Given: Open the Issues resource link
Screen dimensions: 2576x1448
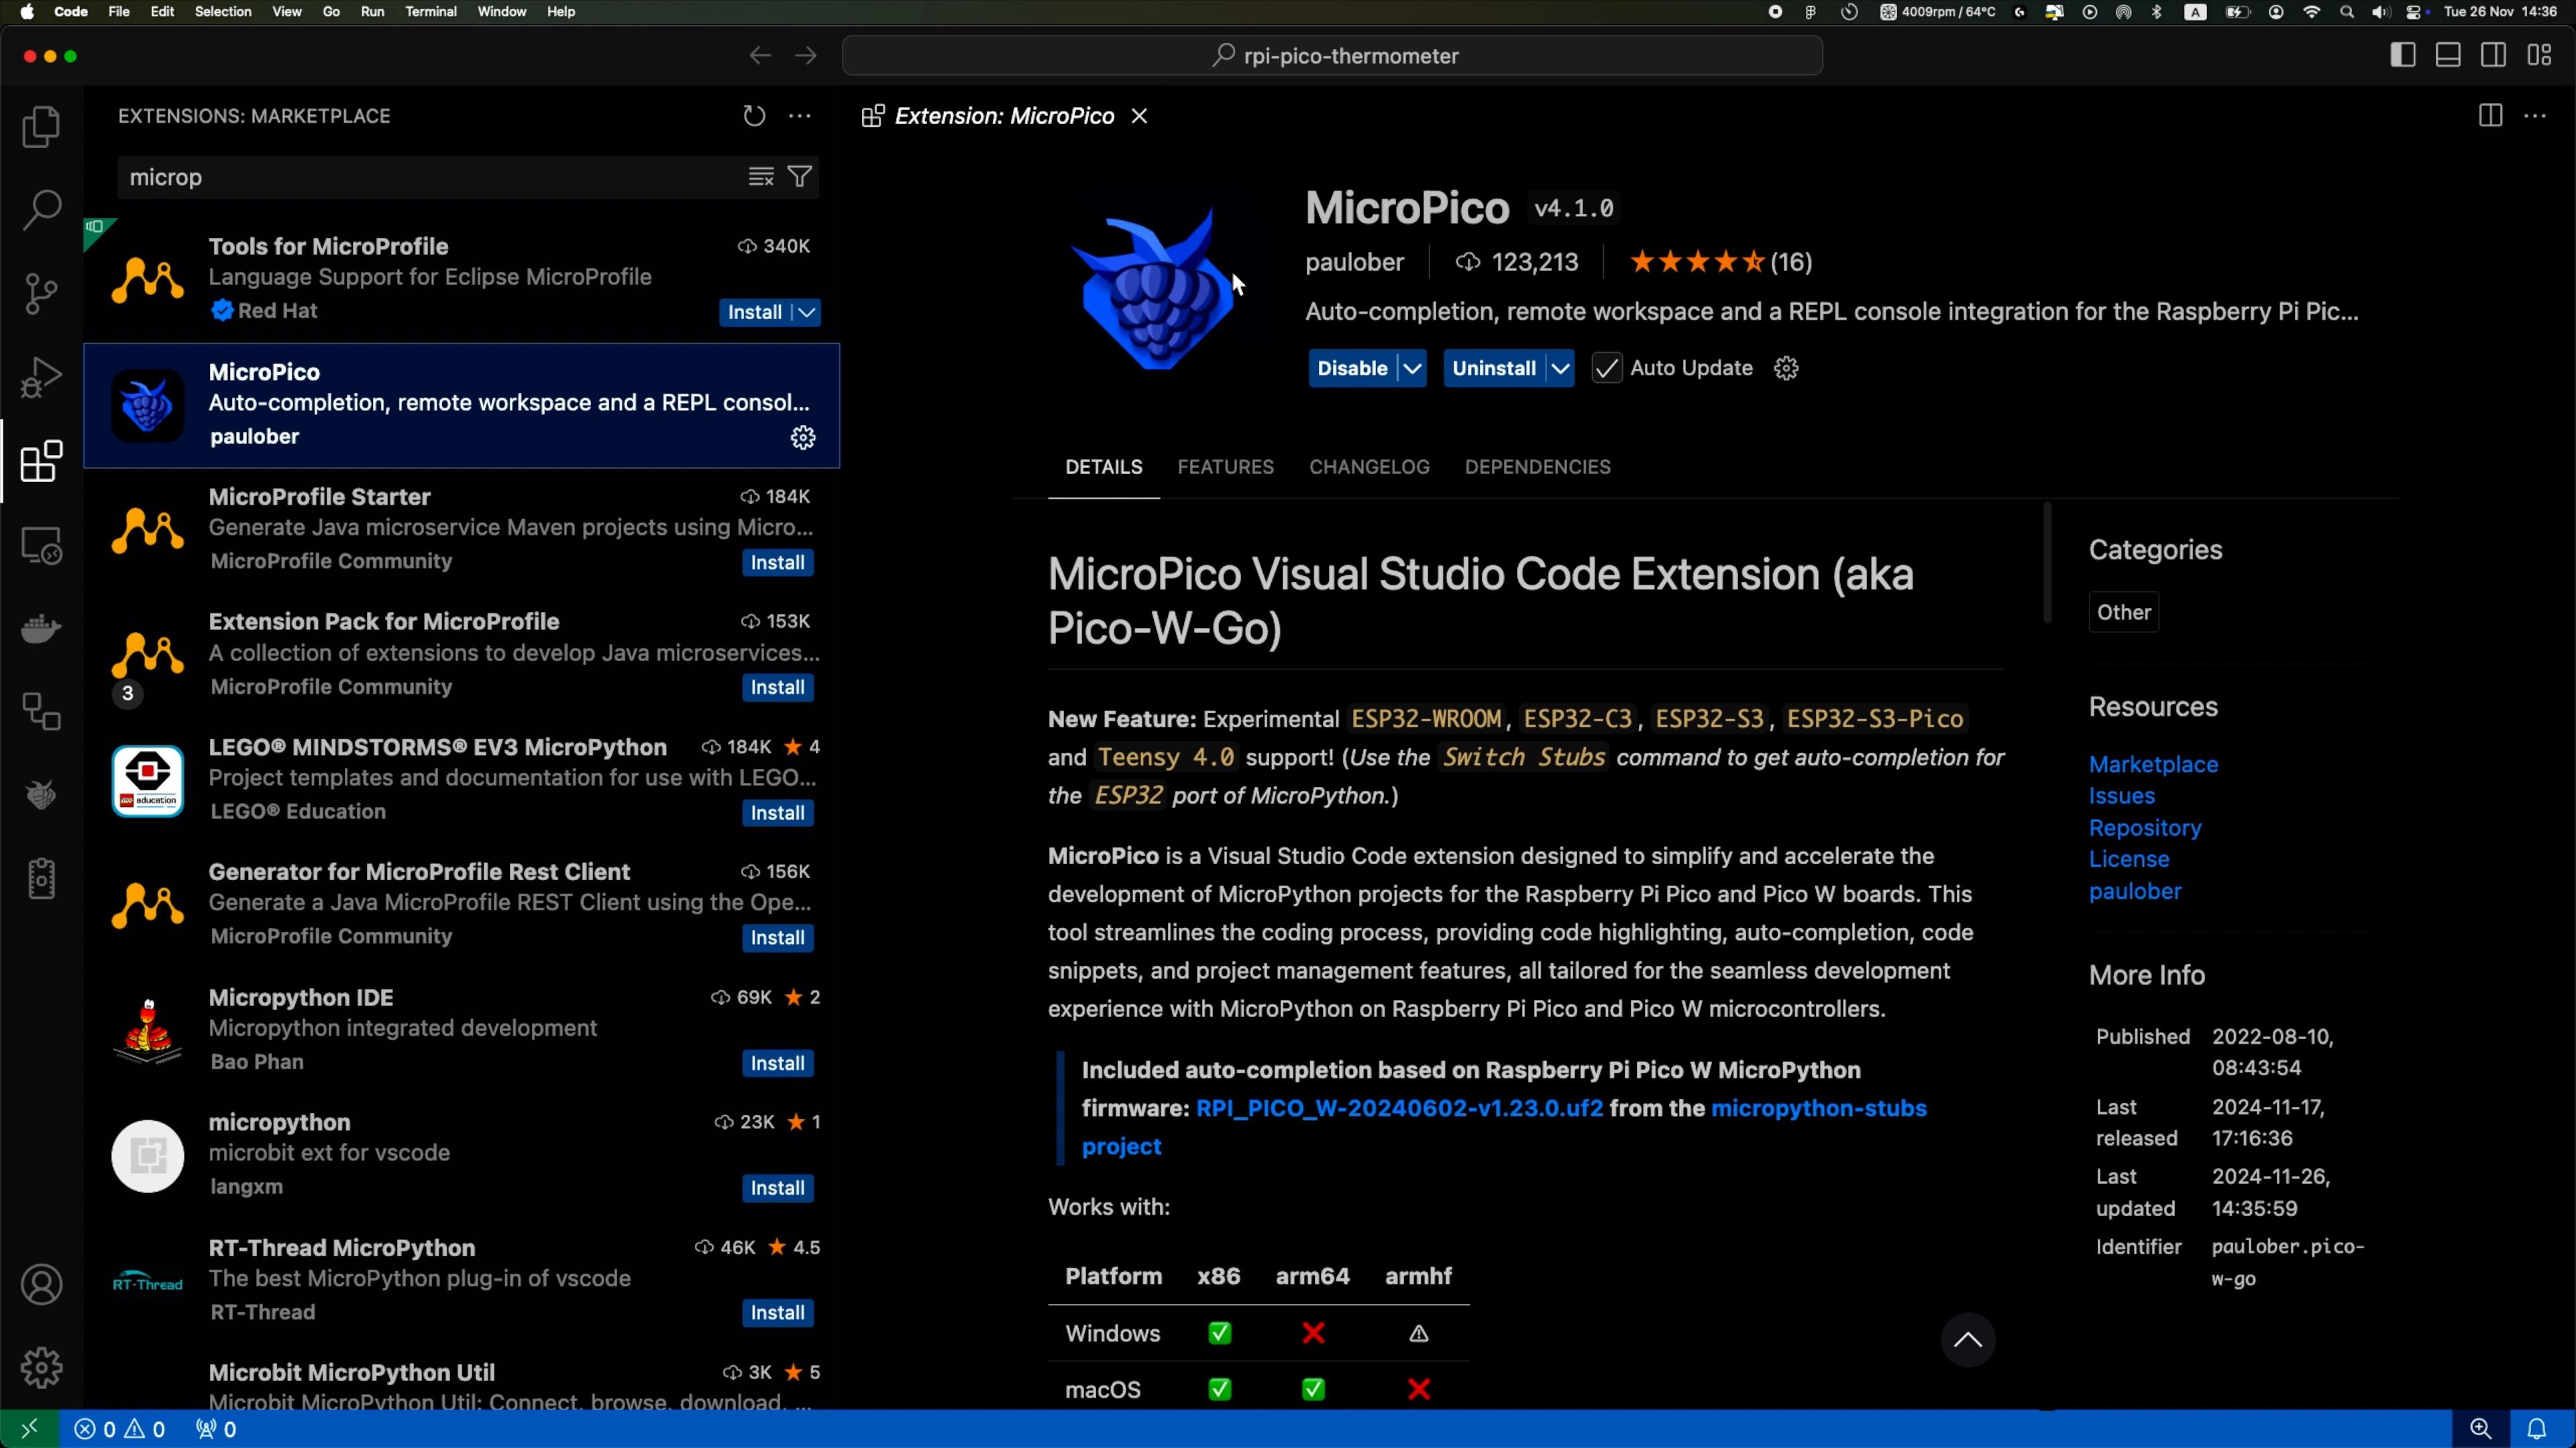Looking at the screenshot, I should [x=2121, y=796].
